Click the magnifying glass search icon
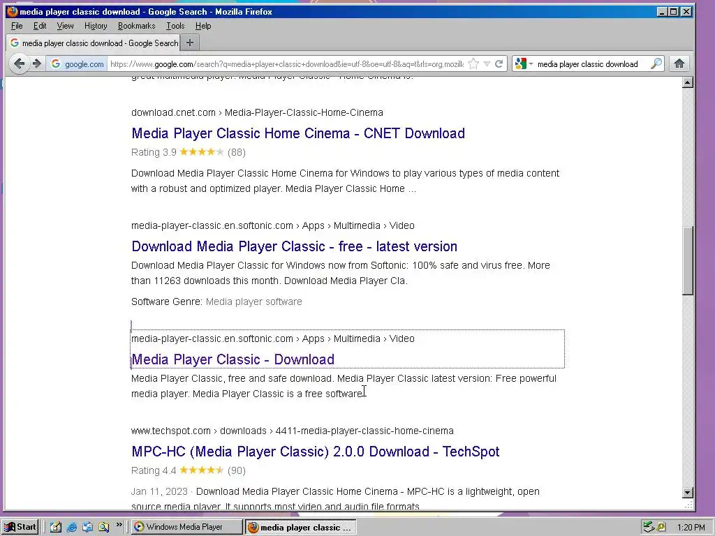 coord(656,64)
